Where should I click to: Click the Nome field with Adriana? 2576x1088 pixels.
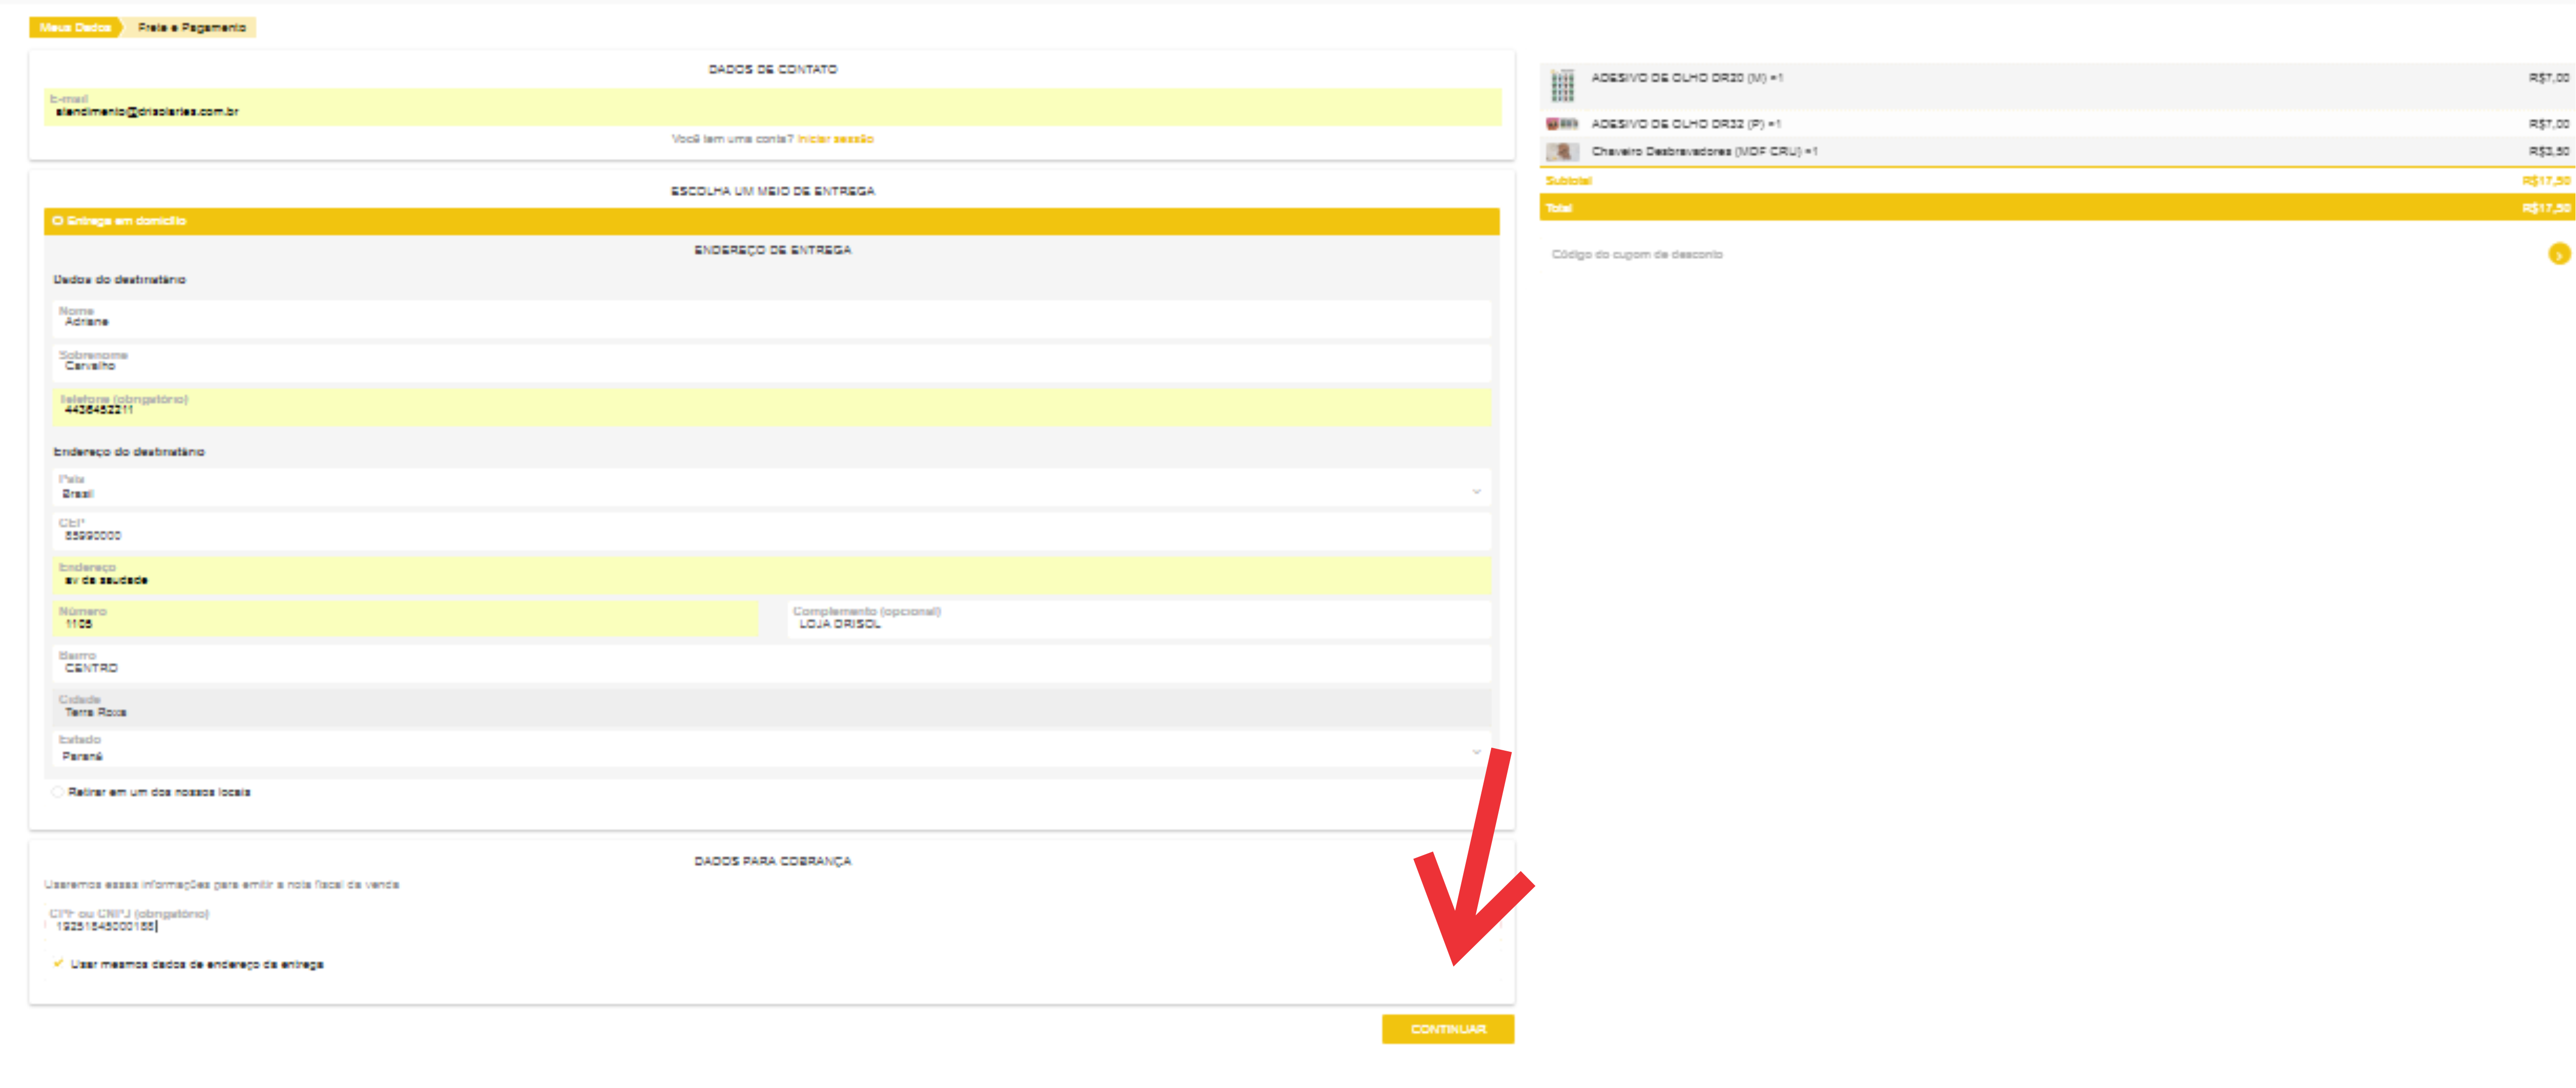(x=772, y=318)
